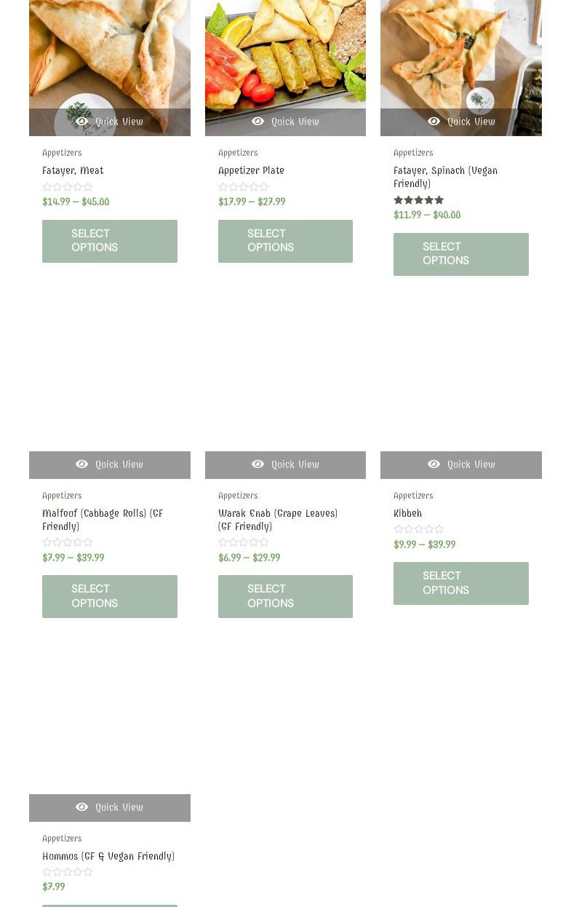Select options for Appetizer Plate
The height and width of the screenshot is (907, 571).
click(x=285, y=241)
